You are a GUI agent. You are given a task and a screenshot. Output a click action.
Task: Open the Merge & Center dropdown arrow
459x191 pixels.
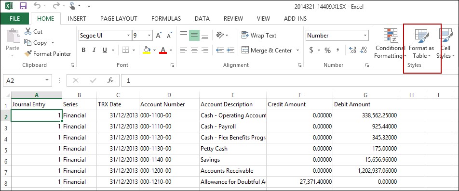tap(297, 50)
